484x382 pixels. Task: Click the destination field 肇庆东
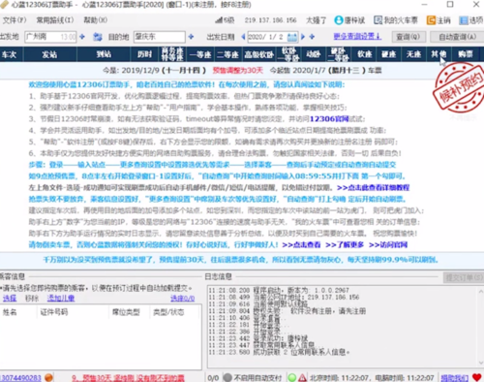(160, 37)
